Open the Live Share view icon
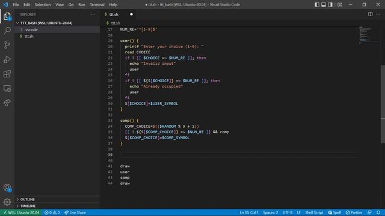This screenshot has height=216, width=385. [x=7, y=103]
